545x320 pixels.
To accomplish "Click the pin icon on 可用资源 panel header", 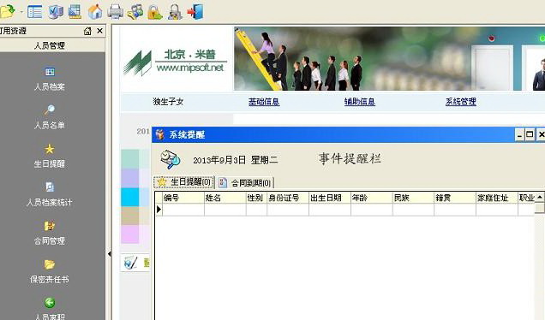I will click(87, 31).
